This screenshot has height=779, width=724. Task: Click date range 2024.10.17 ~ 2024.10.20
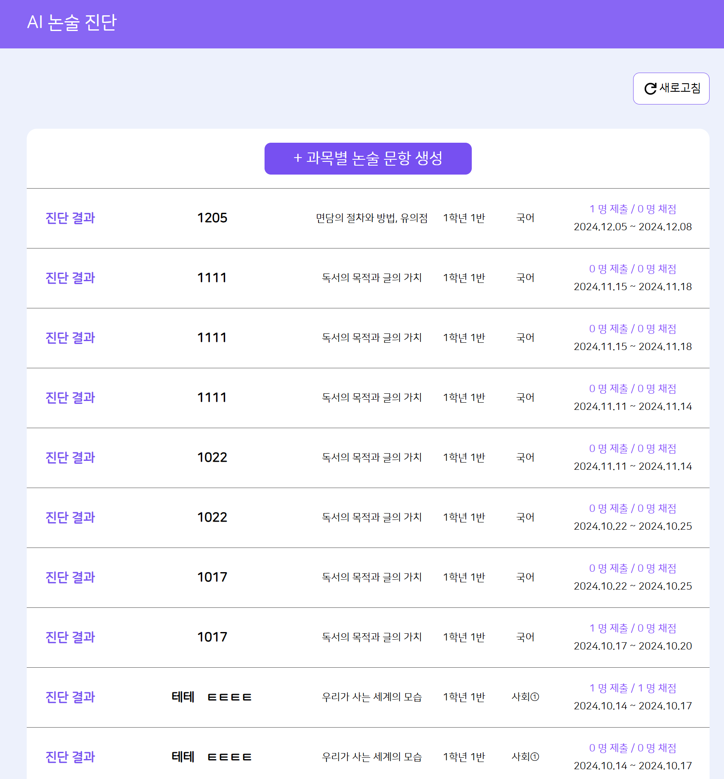(x=633, y=646)
